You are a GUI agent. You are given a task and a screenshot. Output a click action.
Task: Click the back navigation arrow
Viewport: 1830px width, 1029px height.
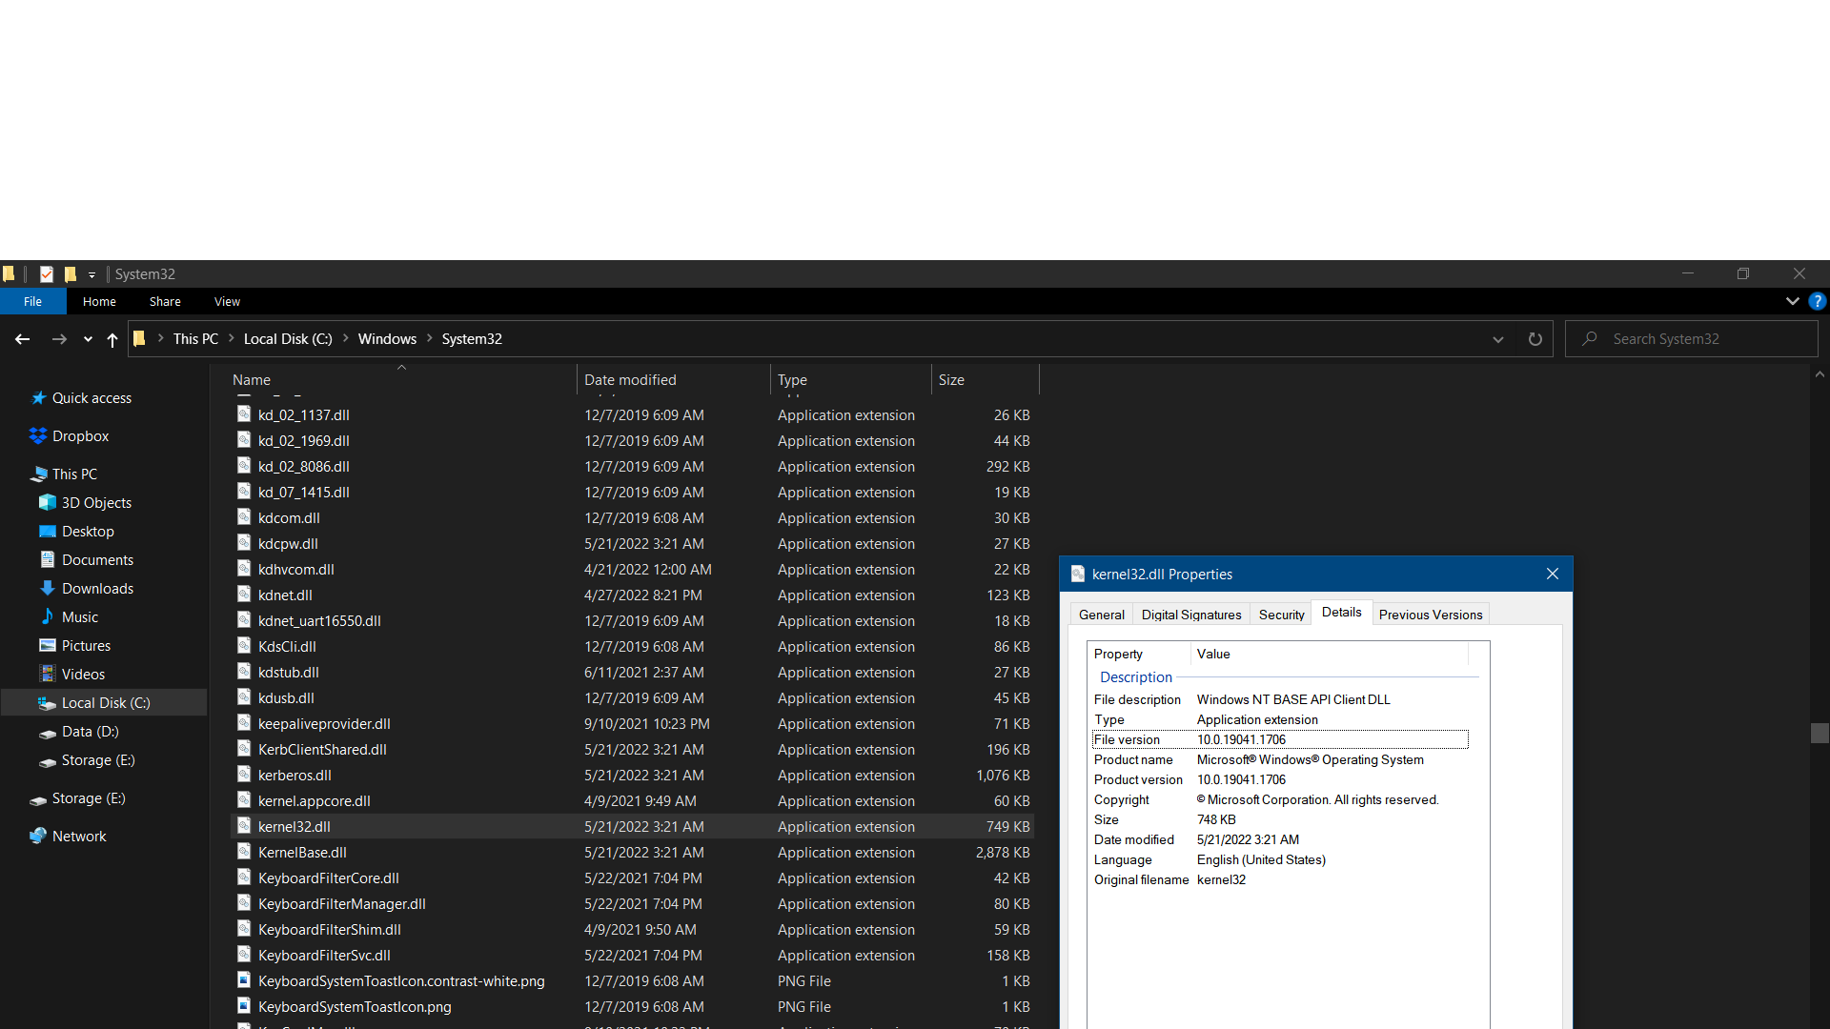coord(23,338)
